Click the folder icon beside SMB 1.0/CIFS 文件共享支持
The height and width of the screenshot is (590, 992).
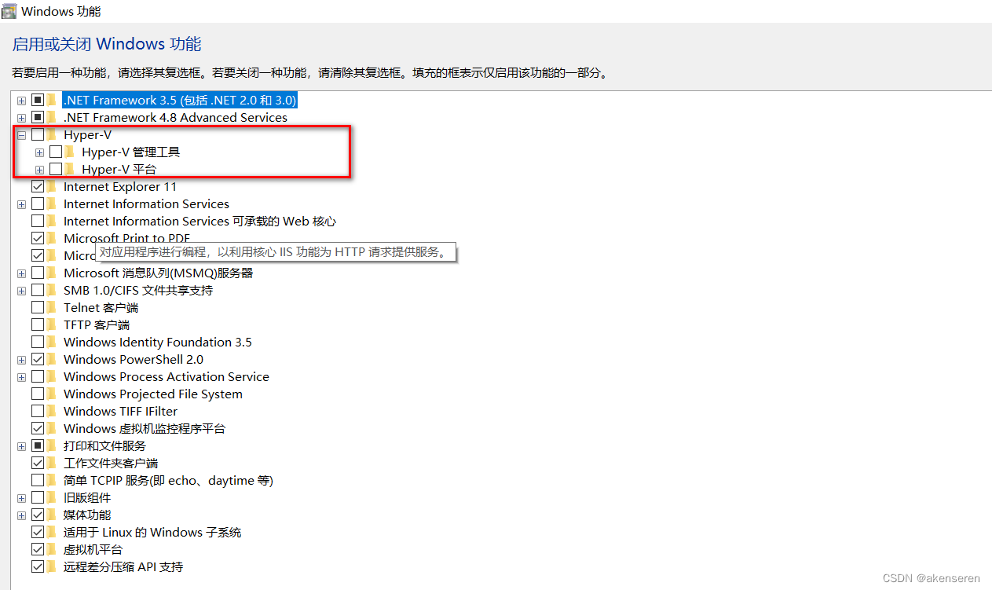[x=52, y=291]
